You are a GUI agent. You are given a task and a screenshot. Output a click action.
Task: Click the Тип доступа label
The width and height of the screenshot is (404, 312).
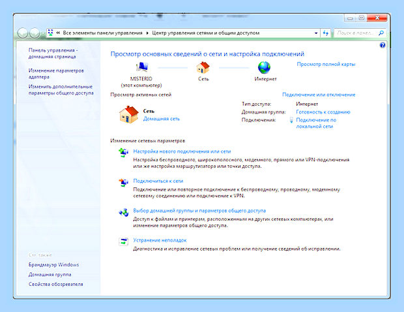click(x=256, y=104)
